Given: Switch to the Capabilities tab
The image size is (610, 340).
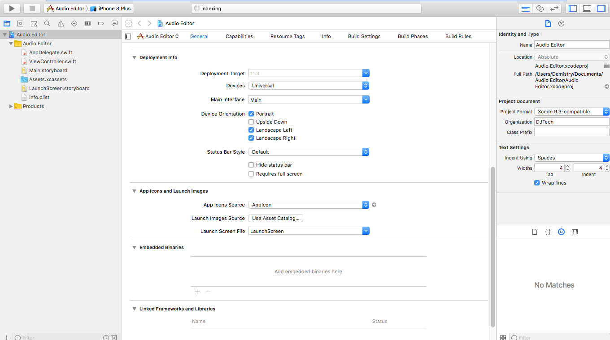Looking at the screenshot, I should (x=240, y=36).
